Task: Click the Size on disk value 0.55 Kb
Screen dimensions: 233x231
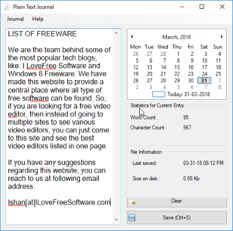Action: coord(191,178)
